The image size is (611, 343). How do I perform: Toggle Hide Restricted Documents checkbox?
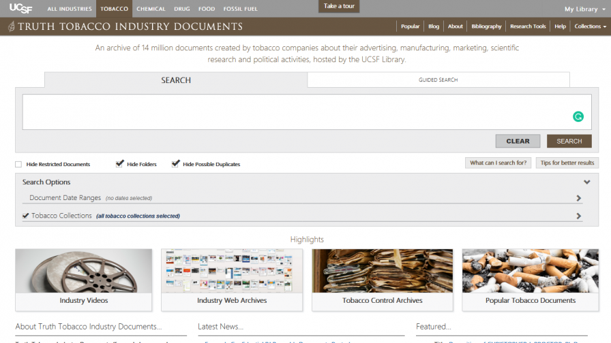[18, 164]
